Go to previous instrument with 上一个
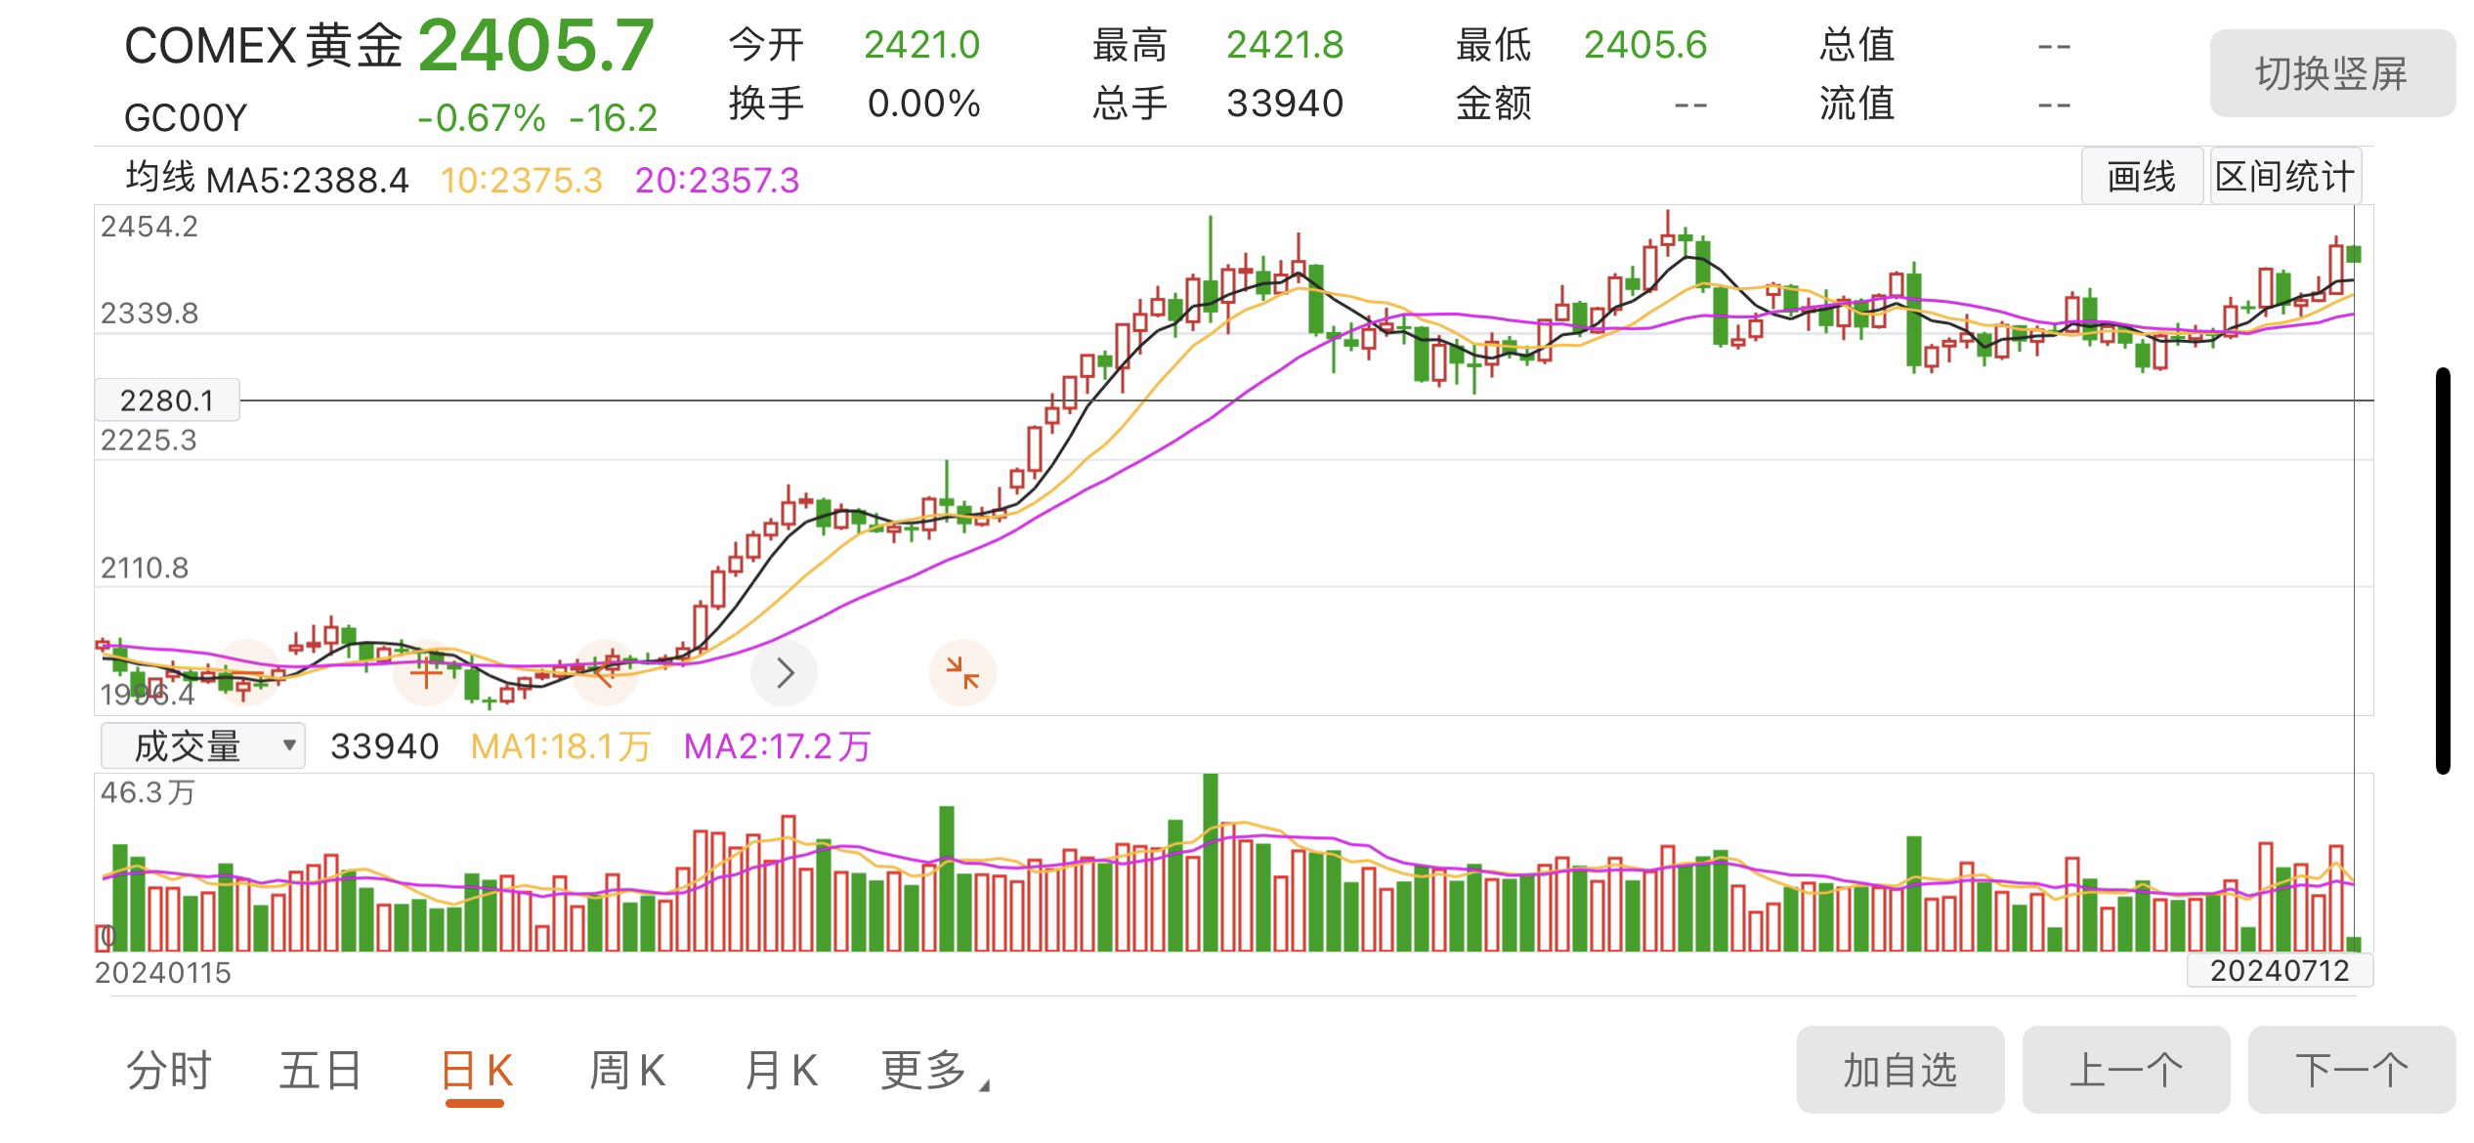 click(x=2125, y=1070)
